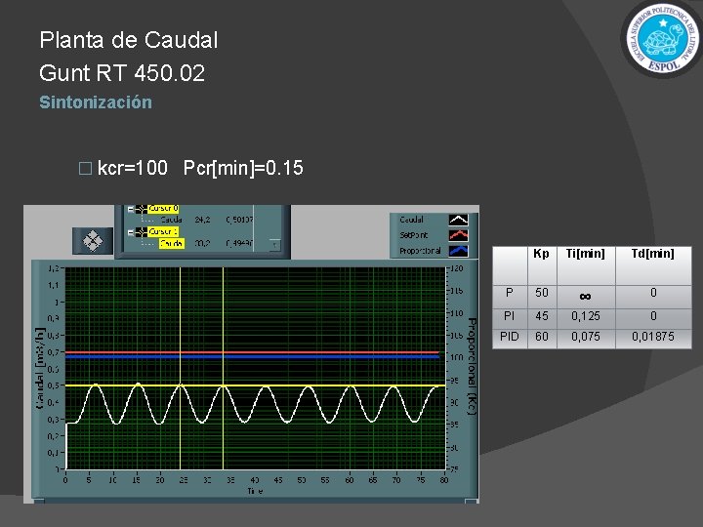The height and width of the screenshot is (527, 703).
Task: Click the 0,50107 Y value of Cursor 0
Action: [x=239, y=220]
